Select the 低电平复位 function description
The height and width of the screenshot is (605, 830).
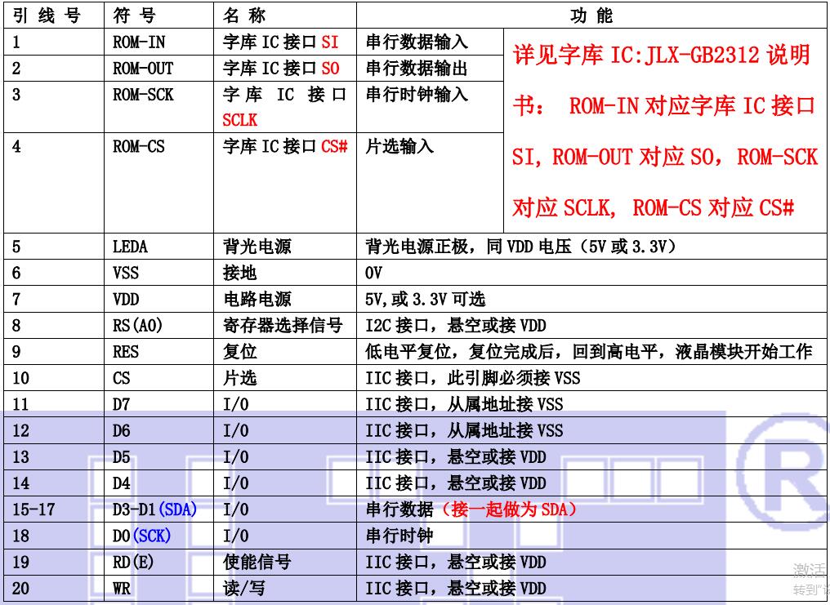[x=588, y=352]
